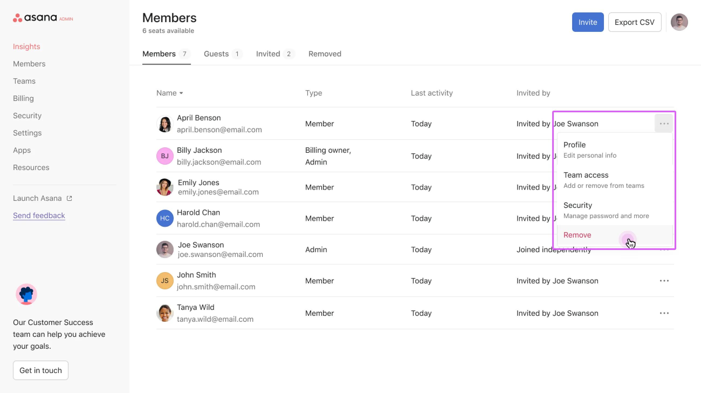Switch to the Guests tab
Screen dimensions: 701x393
tap(216, 54)
